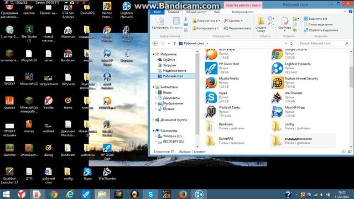
Task: Select World of Tanks shortcut in Explorer
Action: [223, 112]
